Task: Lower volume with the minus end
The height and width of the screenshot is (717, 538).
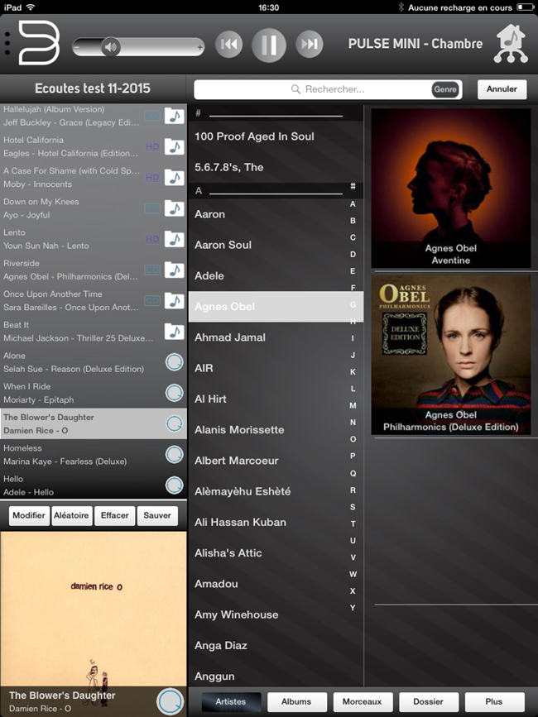Action: (x=77, y=46)
